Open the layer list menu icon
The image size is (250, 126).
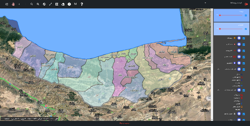[7, 4]
